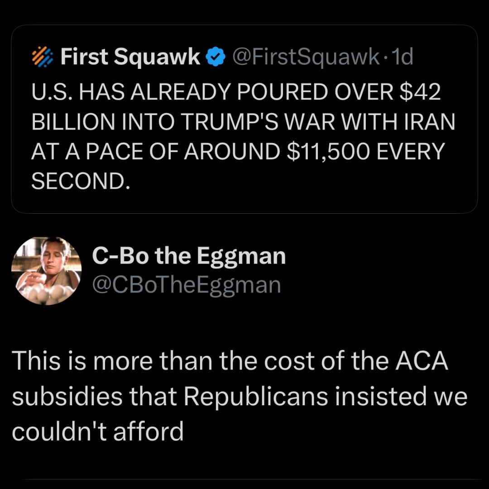Open C-Bo the Eggman's profile picture
489x489 pixels.
46,271
